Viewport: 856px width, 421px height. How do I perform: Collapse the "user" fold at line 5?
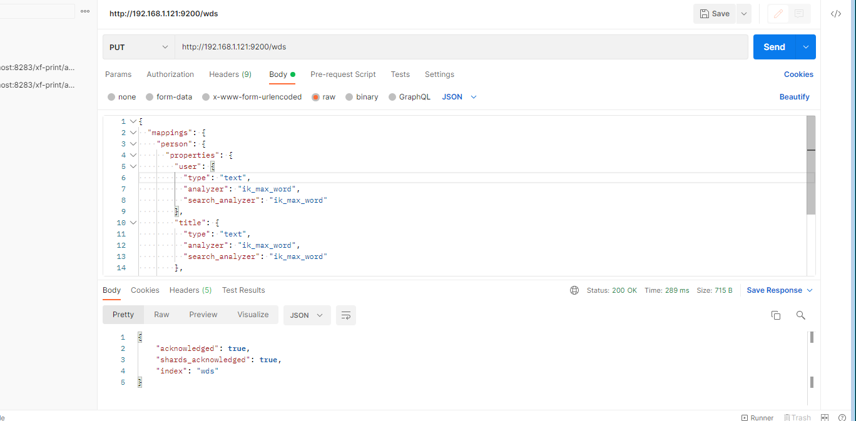(x=133, y=166)
